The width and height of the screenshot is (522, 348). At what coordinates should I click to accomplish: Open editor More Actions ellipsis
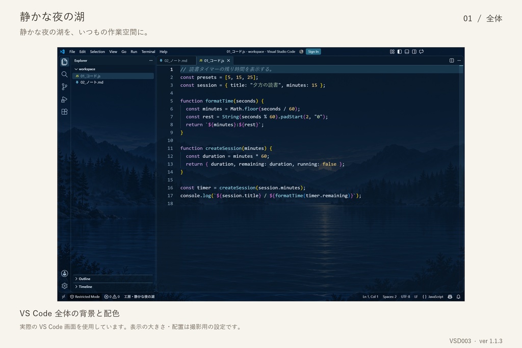[x=459, y=61]
